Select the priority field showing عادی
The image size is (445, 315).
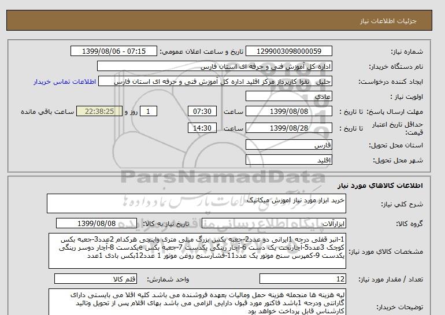point(288,97)
